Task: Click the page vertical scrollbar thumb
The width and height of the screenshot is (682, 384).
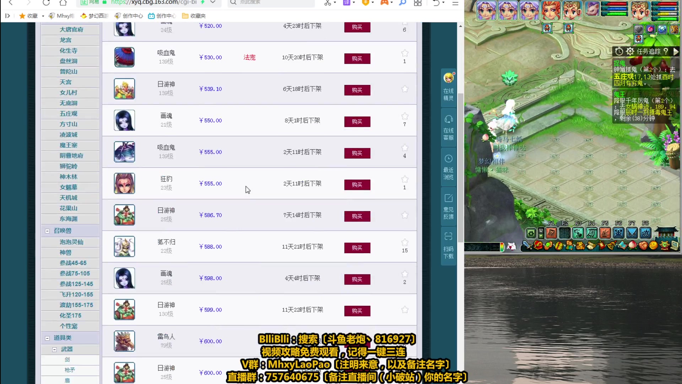Action: click(x=460, y=167)
